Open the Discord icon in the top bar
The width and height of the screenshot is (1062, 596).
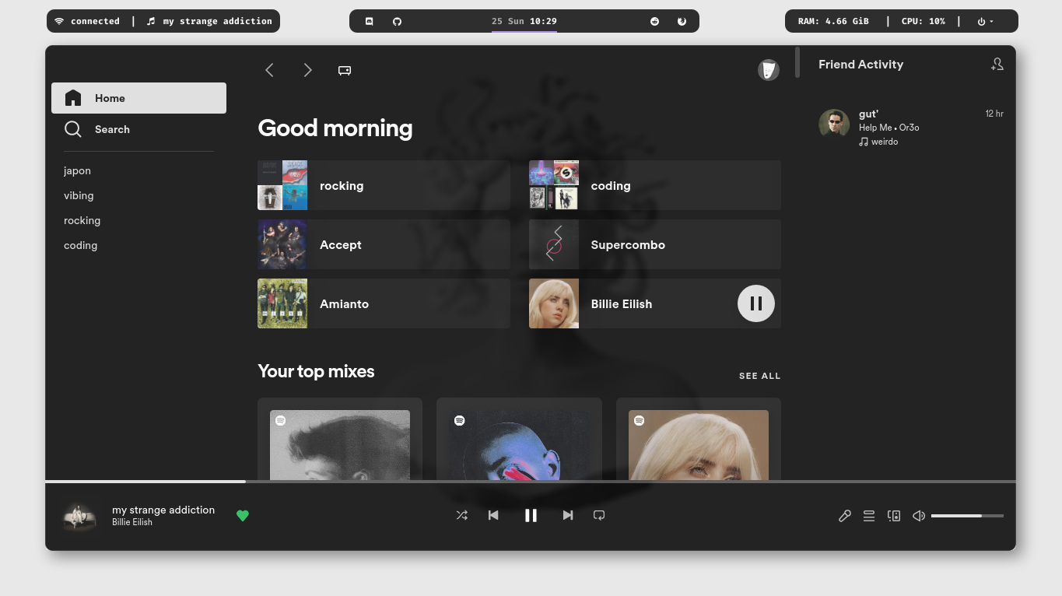tap(370, 21)
